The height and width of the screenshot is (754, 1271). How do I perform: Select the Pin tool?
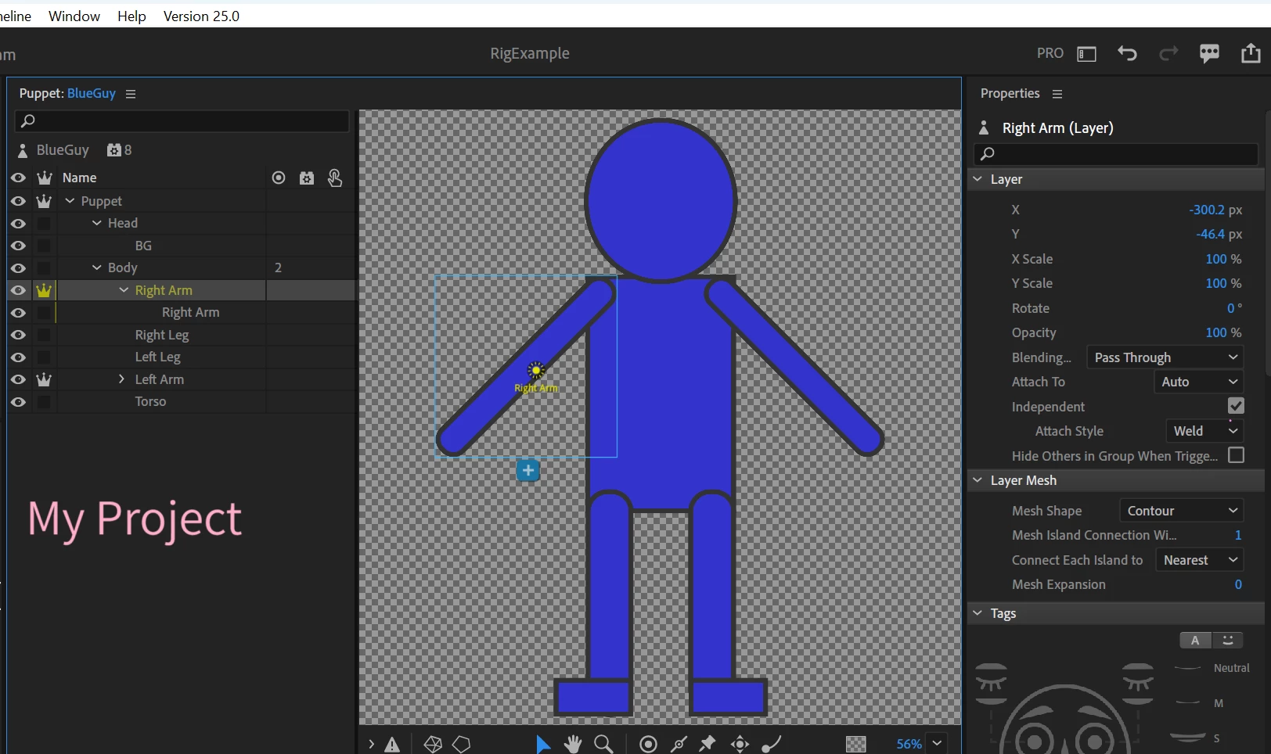point(708,744)
